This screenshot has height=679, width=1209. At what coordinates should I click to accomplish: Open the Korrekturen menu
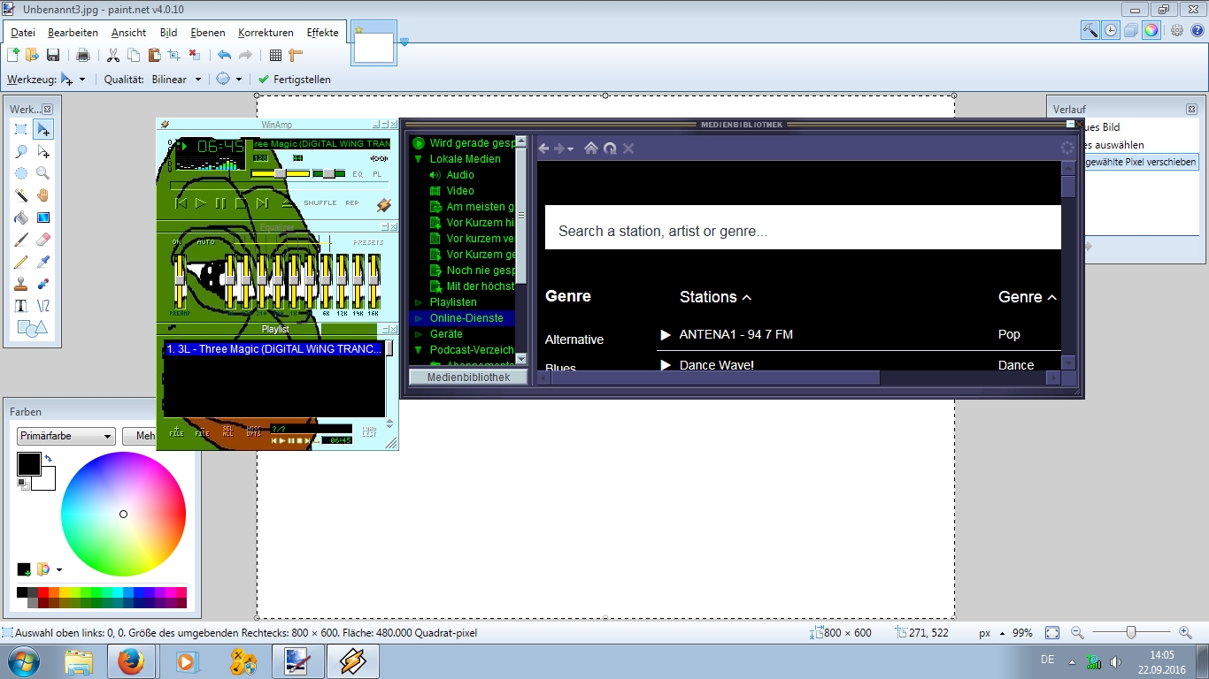tap(266, 33)
